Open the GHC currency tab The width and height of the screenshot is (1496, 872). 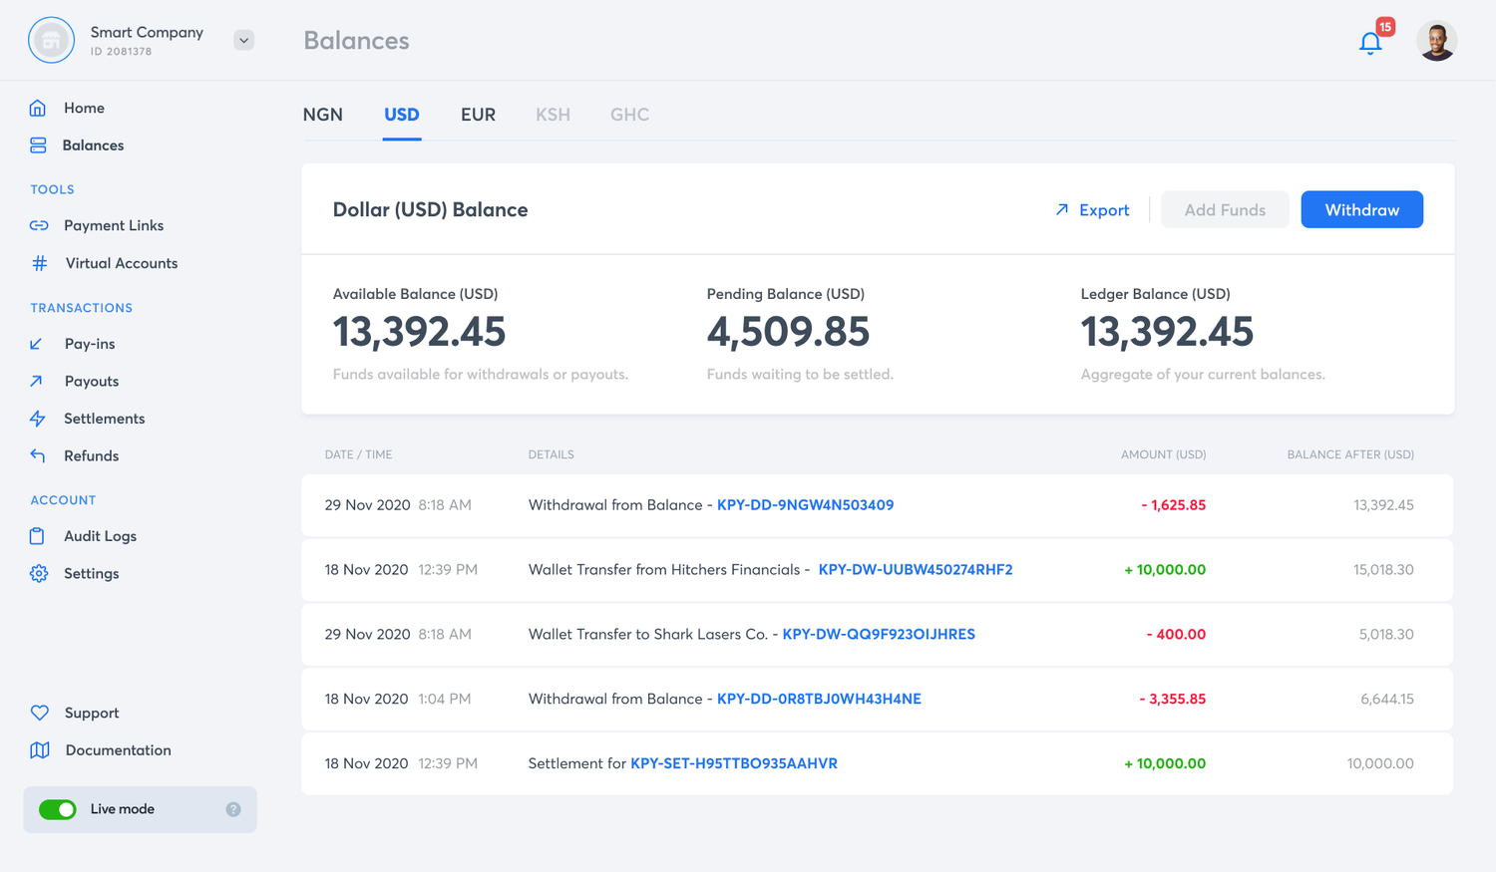pos(629,115)
